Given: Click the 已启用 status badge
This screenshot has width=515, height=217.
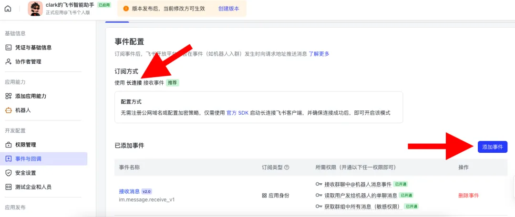Looking at the screenshot, I should click(x=104, y=5).
